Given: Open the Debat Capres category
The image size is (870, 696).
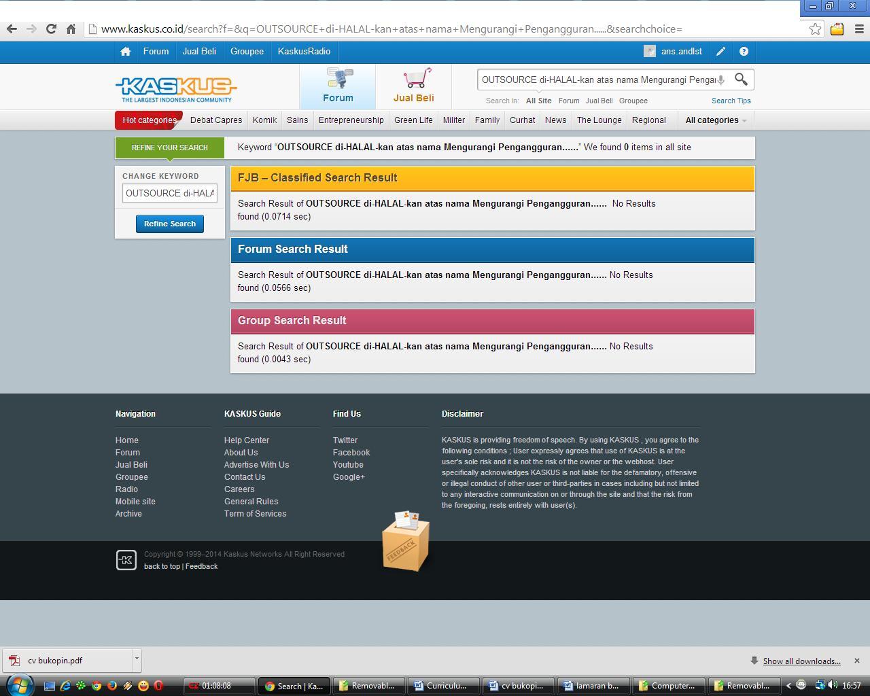Looking at the screenshot, I should pyautogui.click(x=216, y=120).
